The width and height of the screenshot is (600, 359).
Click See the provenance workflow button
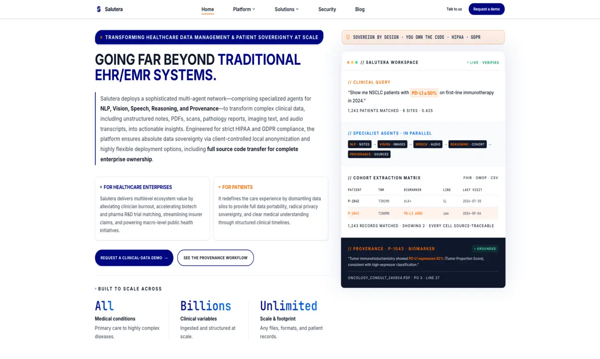click(x=215, y=258)
